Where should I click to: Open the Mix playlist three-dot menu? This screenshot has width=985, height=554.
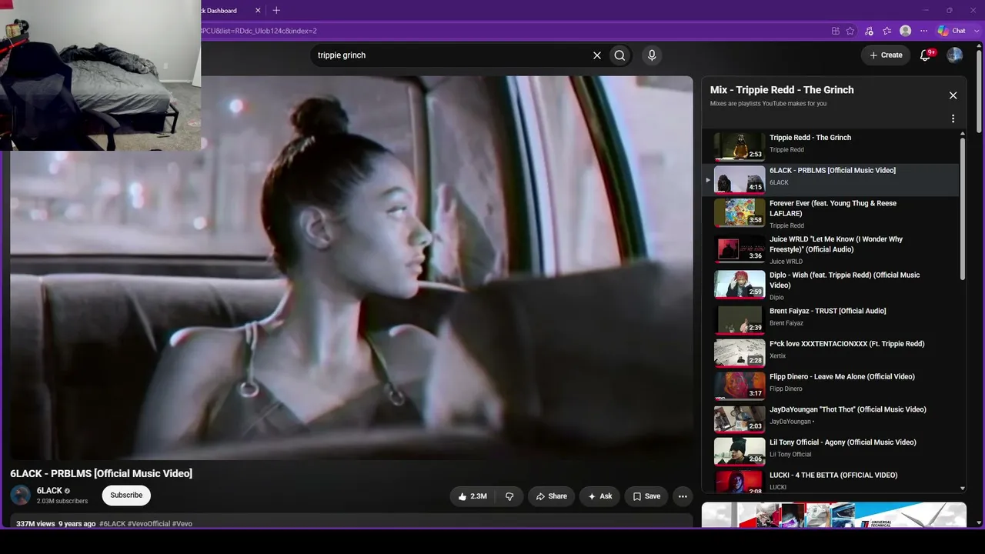(x=953, y=118)
